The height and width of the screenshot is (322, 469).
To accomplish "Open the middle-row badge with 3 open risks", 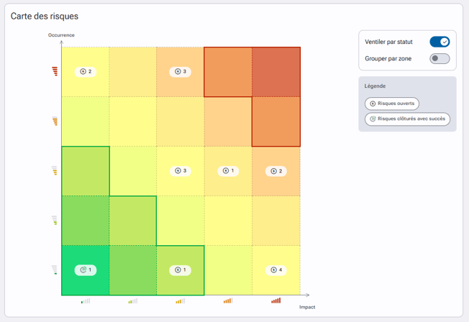I will pos(181,171).
